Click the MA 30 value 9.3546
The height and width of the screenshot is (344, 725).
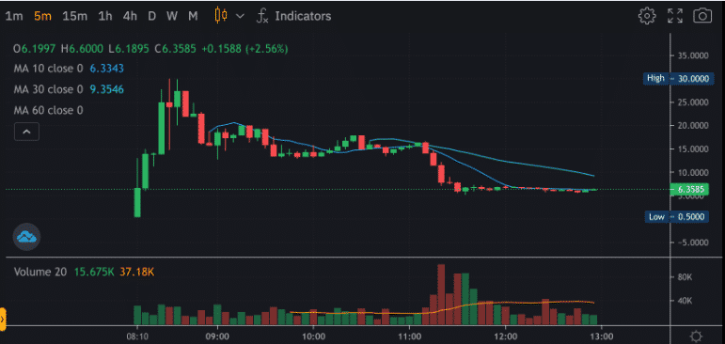[x=107, y=89]
